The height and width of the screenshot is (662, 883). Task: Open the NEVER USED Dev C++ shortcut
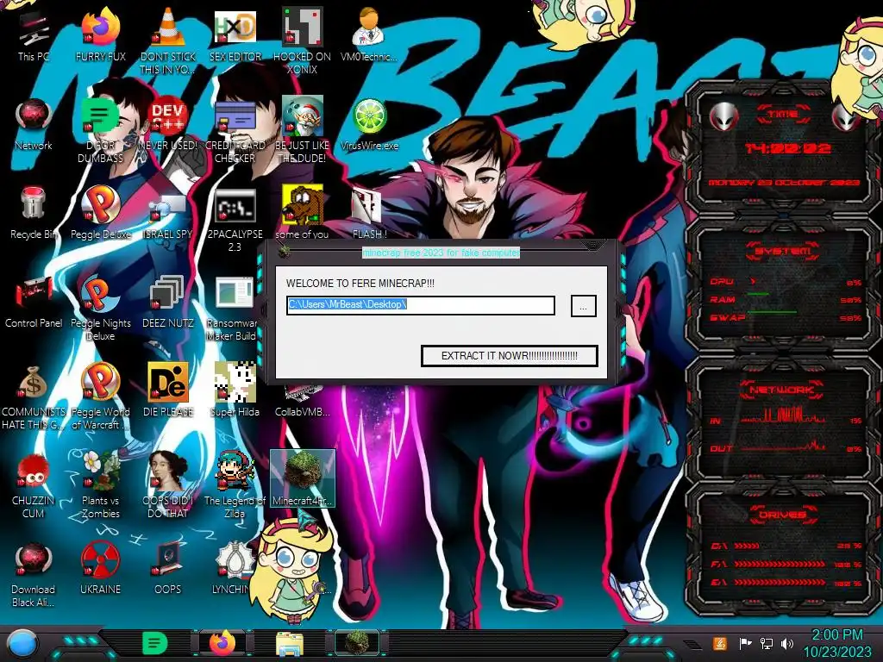168,124
